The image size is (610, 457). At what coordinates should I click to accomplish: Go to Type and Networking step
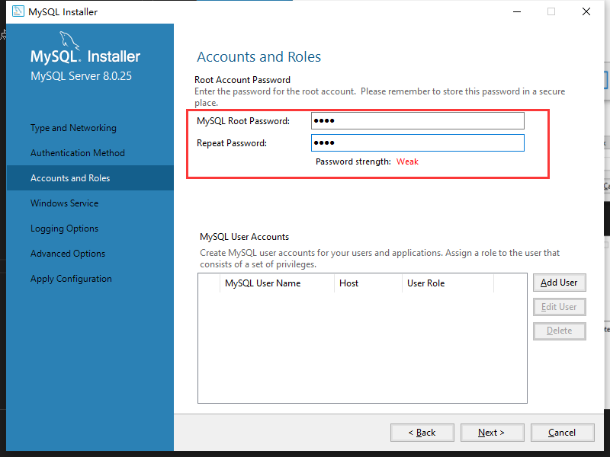coord(73,128)
